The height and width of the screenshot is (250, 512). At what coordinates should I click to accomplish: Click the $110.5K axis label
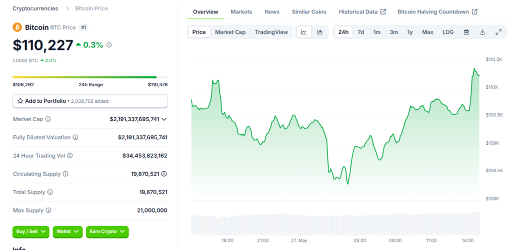point(493,59)
